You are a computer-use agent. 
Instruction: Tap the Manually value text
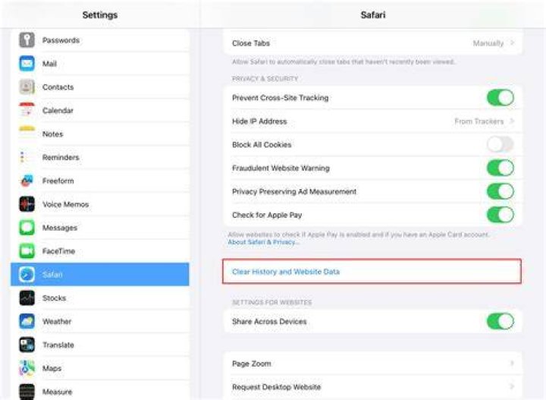[488, 43]
